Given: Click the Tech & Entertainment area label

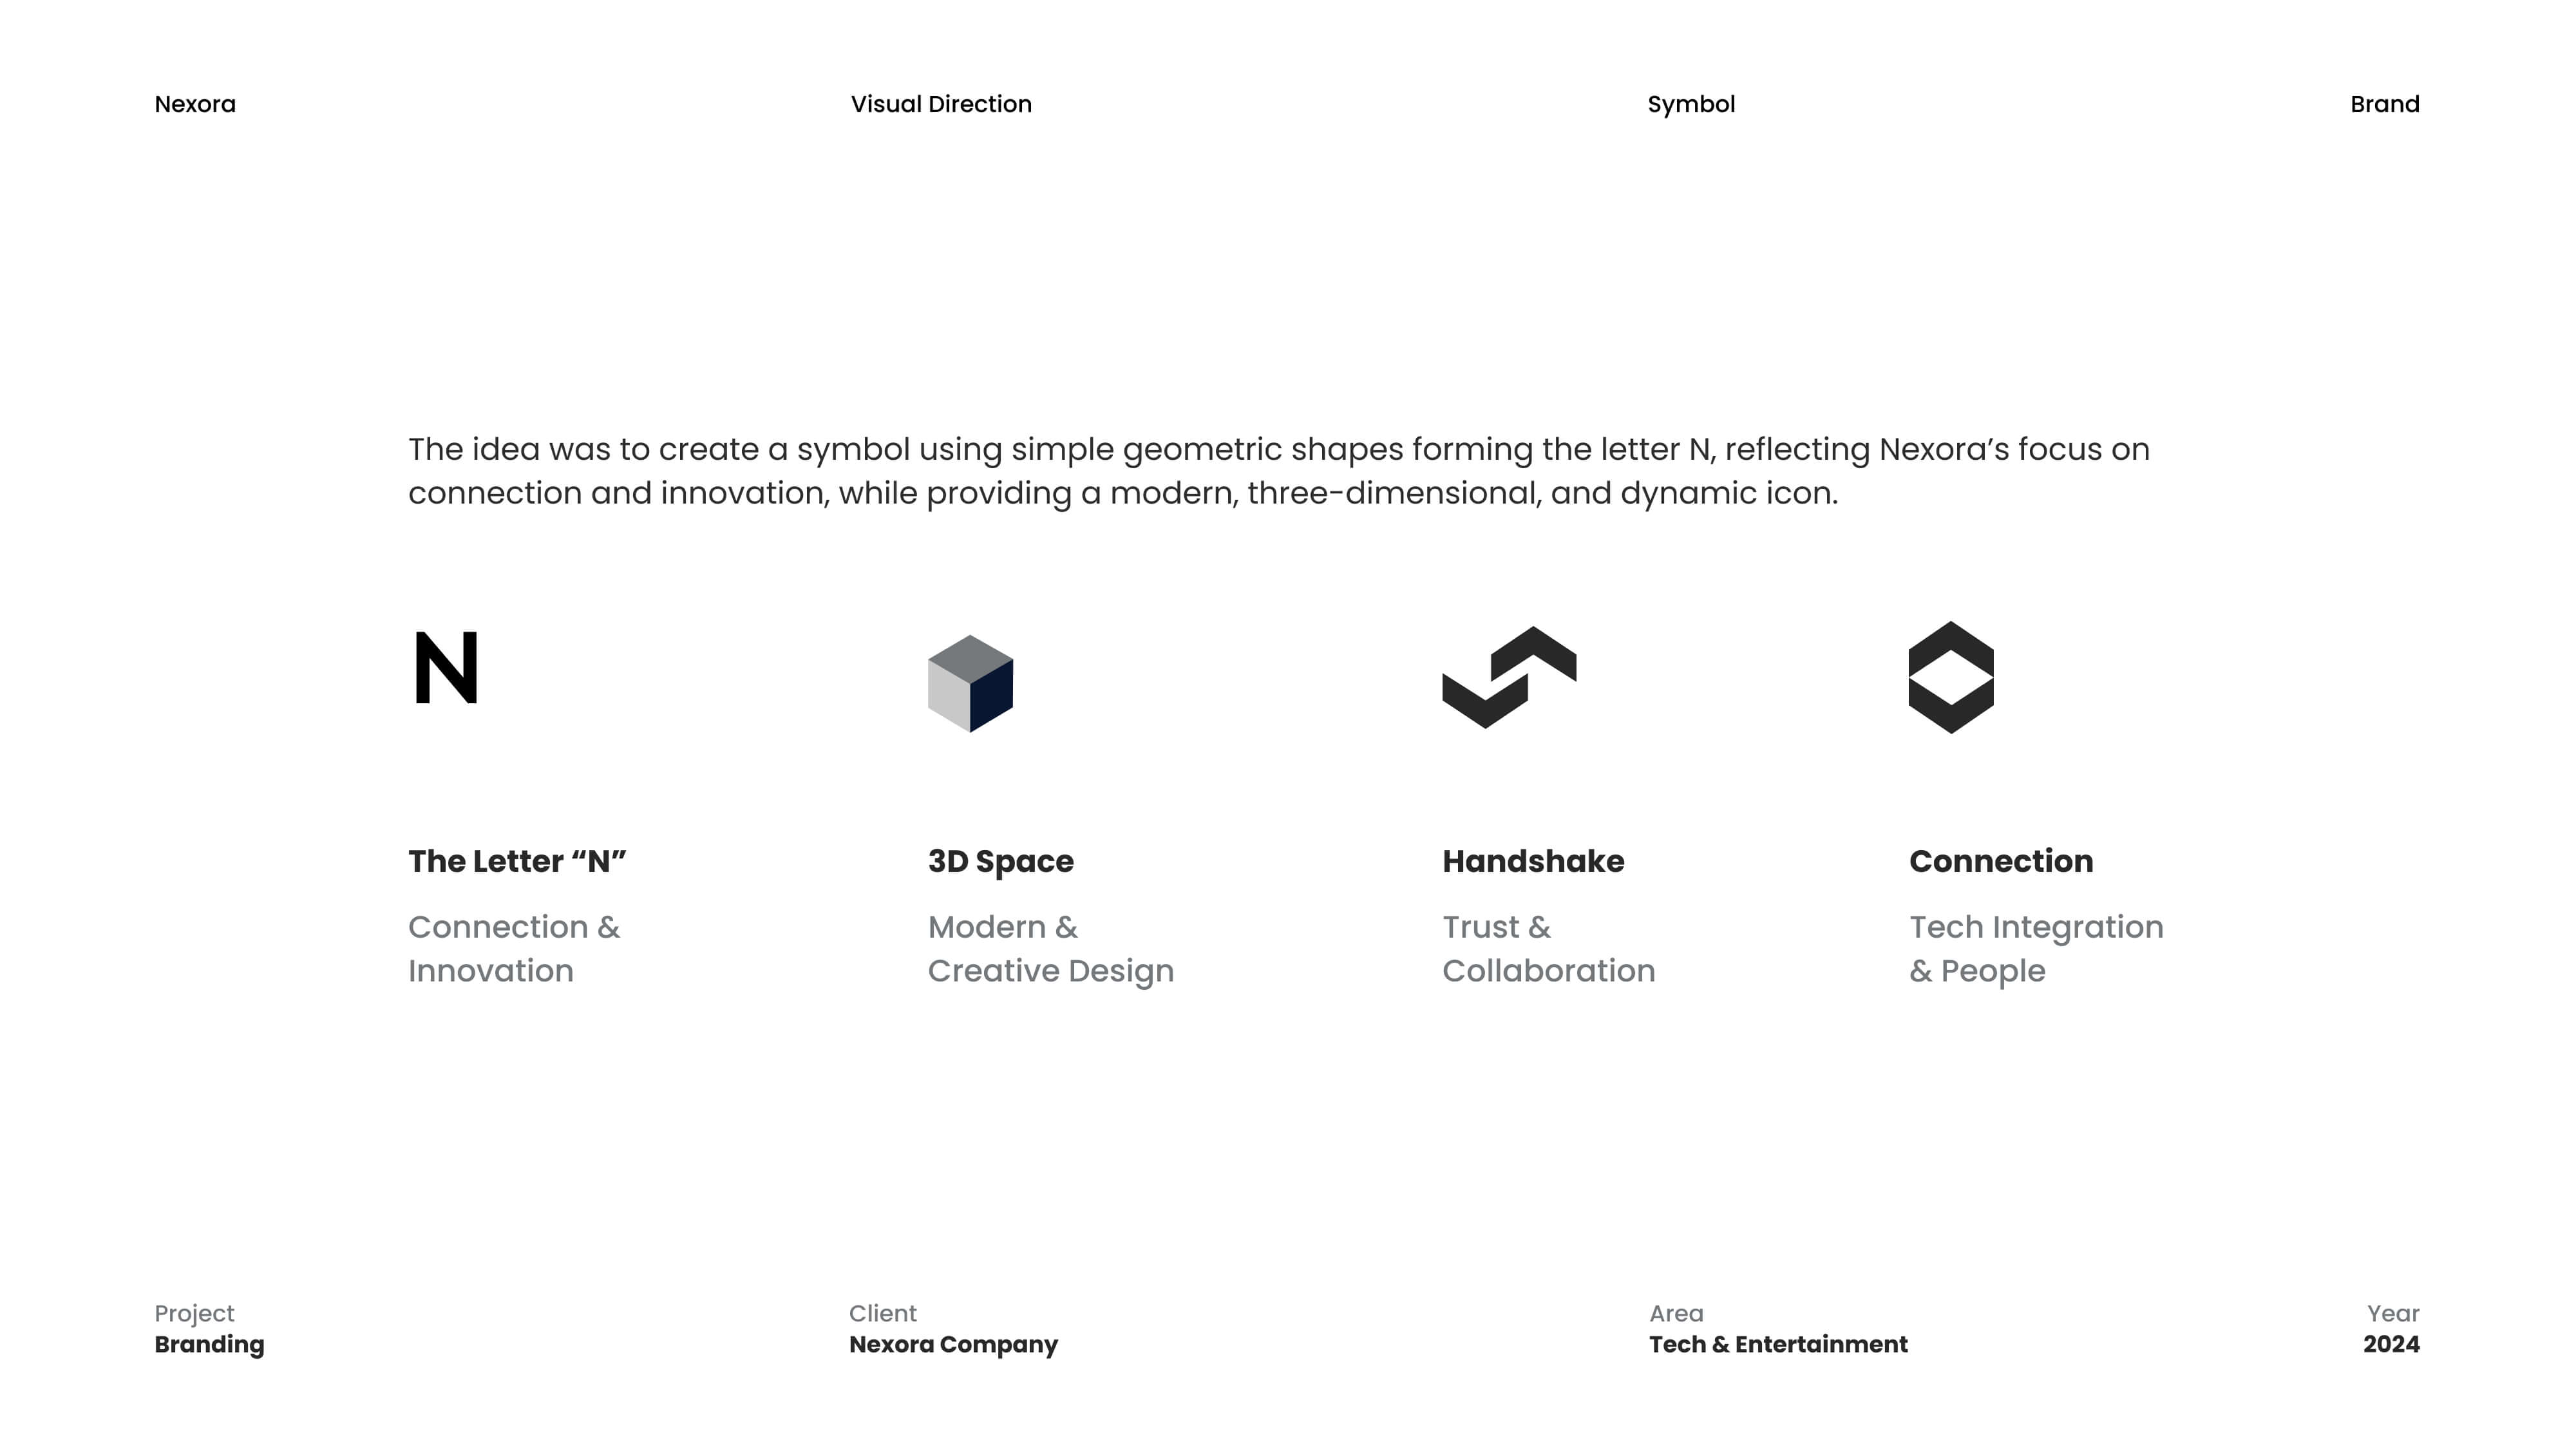Looking at the screenshot, I should coord(1778,1344).
